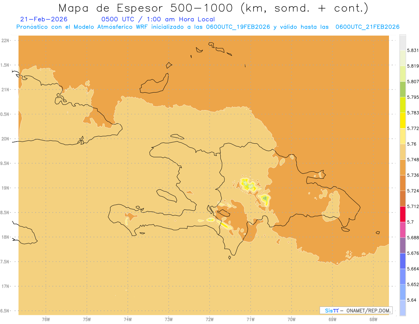Click the legend value '5.819'
419x324 pixels.
tap(413, 66)
